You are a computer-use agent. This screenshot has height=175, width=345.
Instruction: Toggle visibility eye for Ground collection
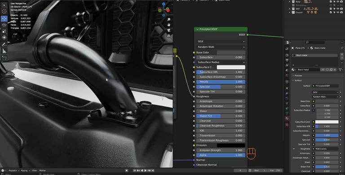coord(338,13)
